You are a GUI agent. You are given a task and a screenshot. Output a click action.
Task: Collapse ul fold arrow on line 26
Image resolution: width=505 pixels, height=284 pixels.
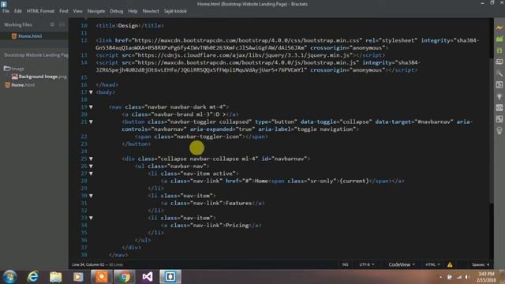click(x=92, y=166)
